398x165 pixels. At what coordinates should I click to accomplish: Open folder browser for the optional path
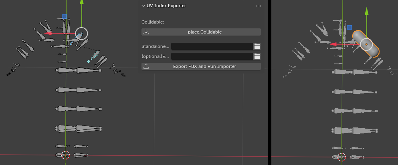tap(257, 56)
